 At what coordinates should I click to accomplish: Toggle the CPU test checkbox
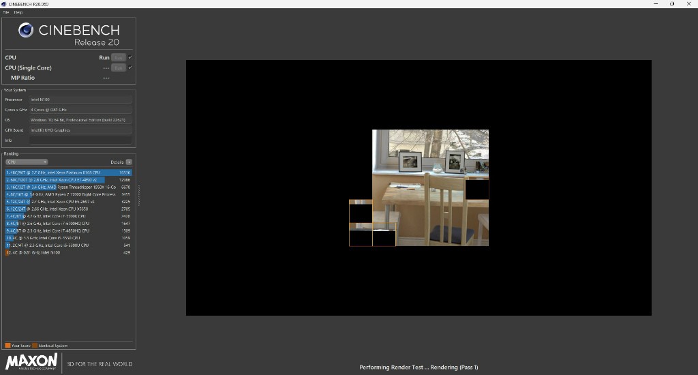[x=130, y=57]
